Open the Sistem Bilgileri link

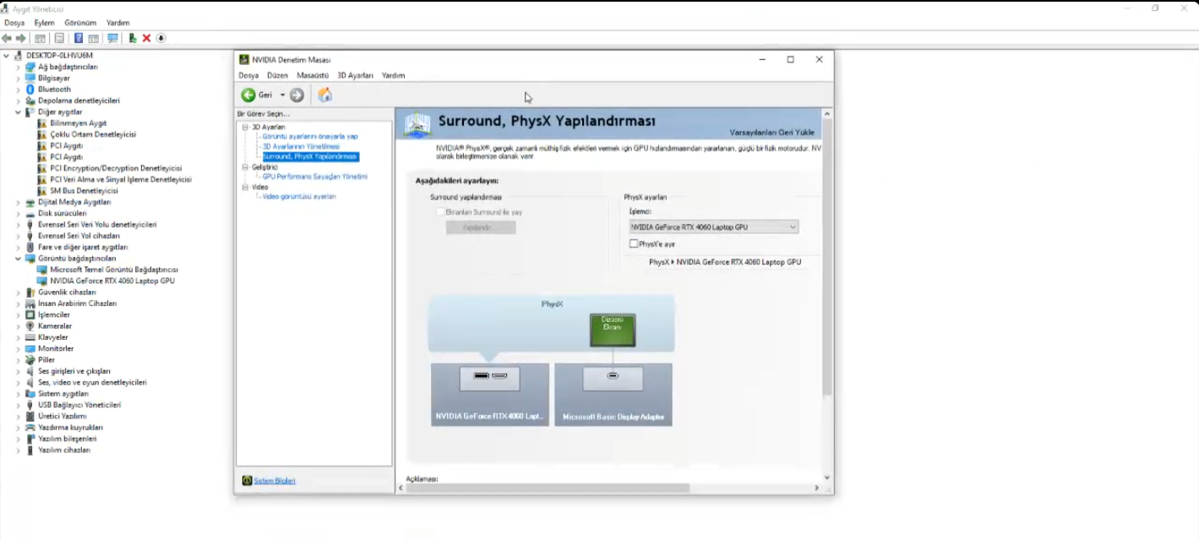click(x=275, y=480)
